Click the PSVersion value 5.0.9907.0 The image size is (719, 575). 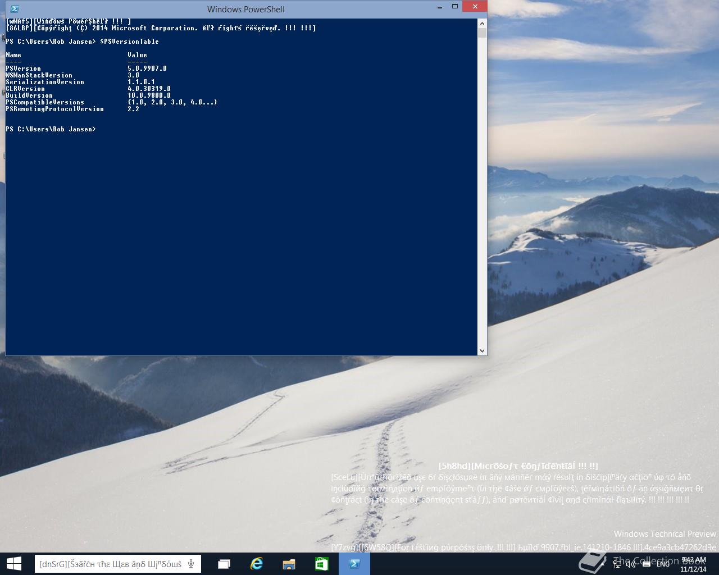147,69
